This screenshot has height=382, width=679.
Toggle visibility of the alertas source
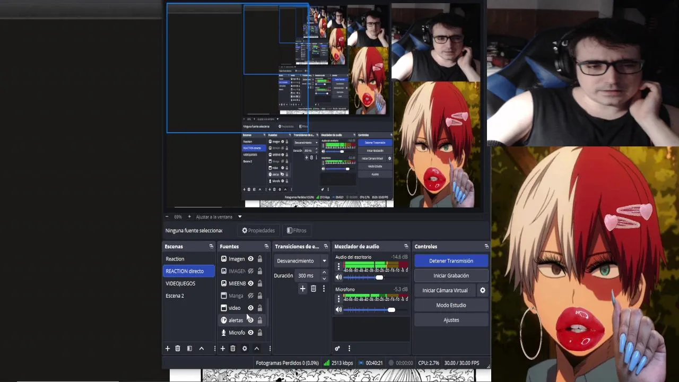coord(251,320)
